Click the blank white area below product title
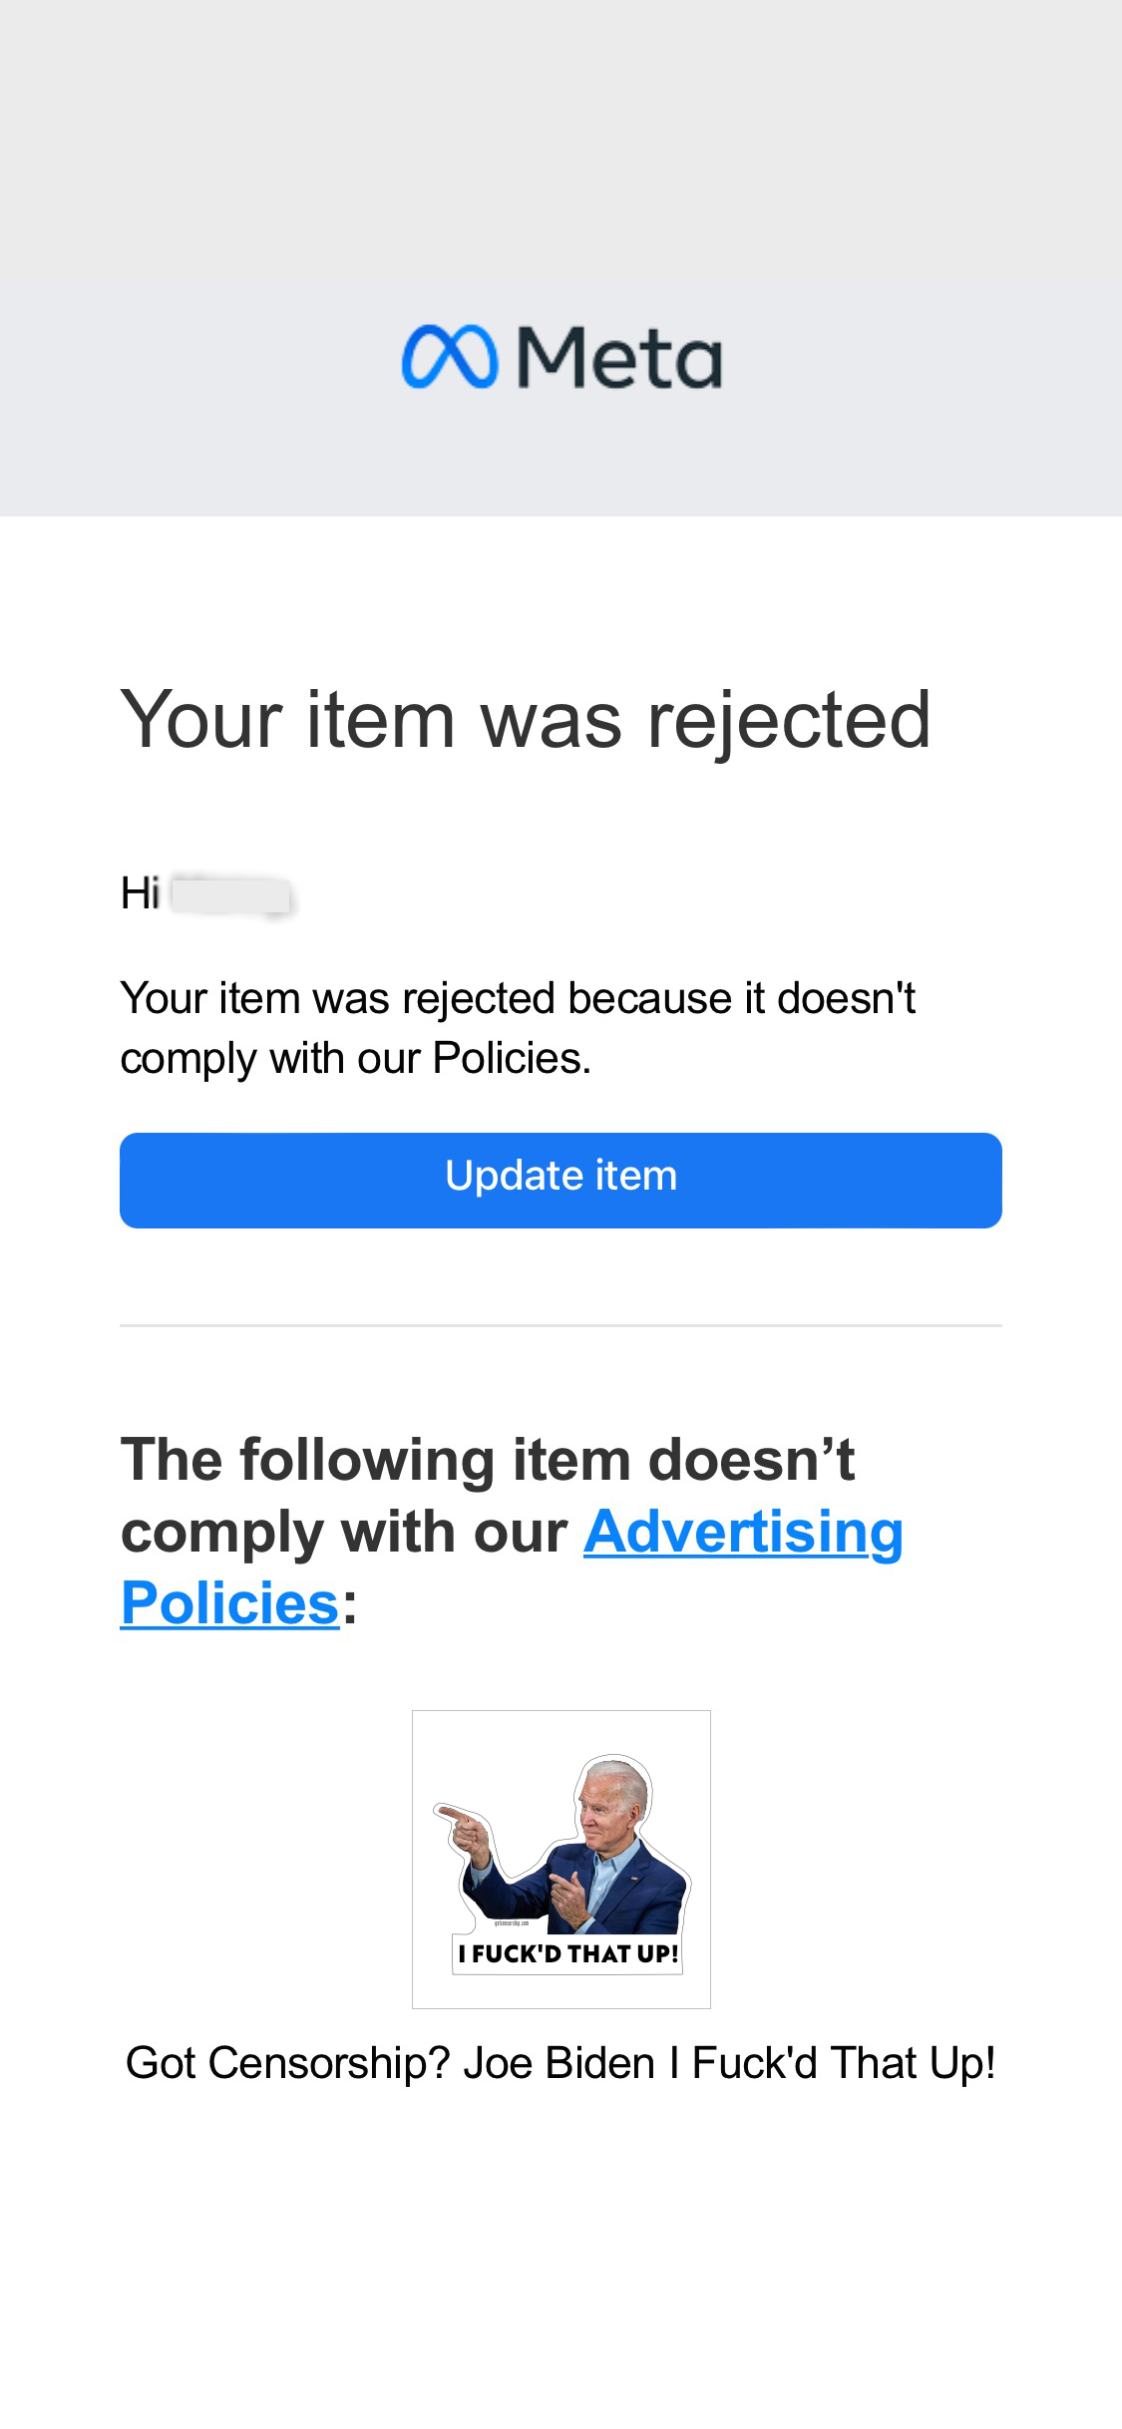 [561, 2273]
